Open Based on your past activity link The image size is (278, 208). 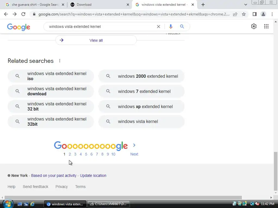click(54, 175)
